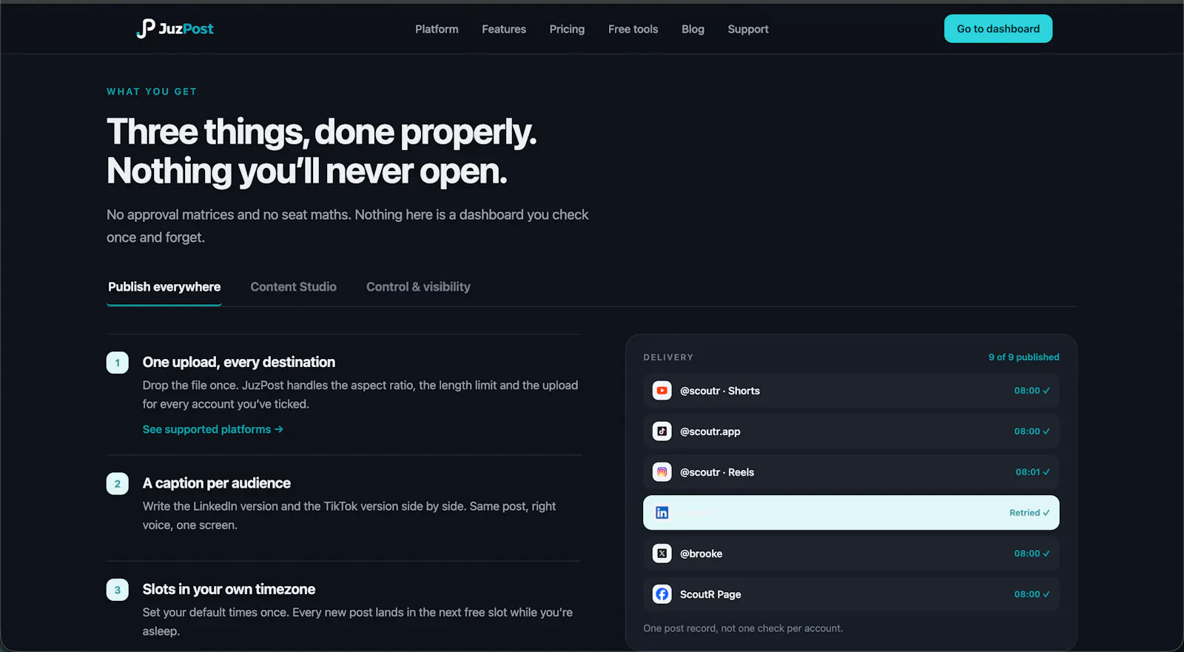This screenshot has width=1184, height=652.
Task: Open the Features menu item
Action: pos(504,29)
